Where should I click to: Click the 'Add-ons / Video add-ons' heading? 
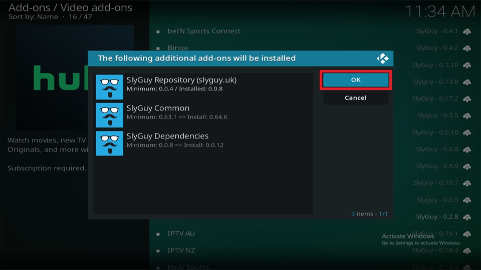pyautogui.click(x=70, y=7)
